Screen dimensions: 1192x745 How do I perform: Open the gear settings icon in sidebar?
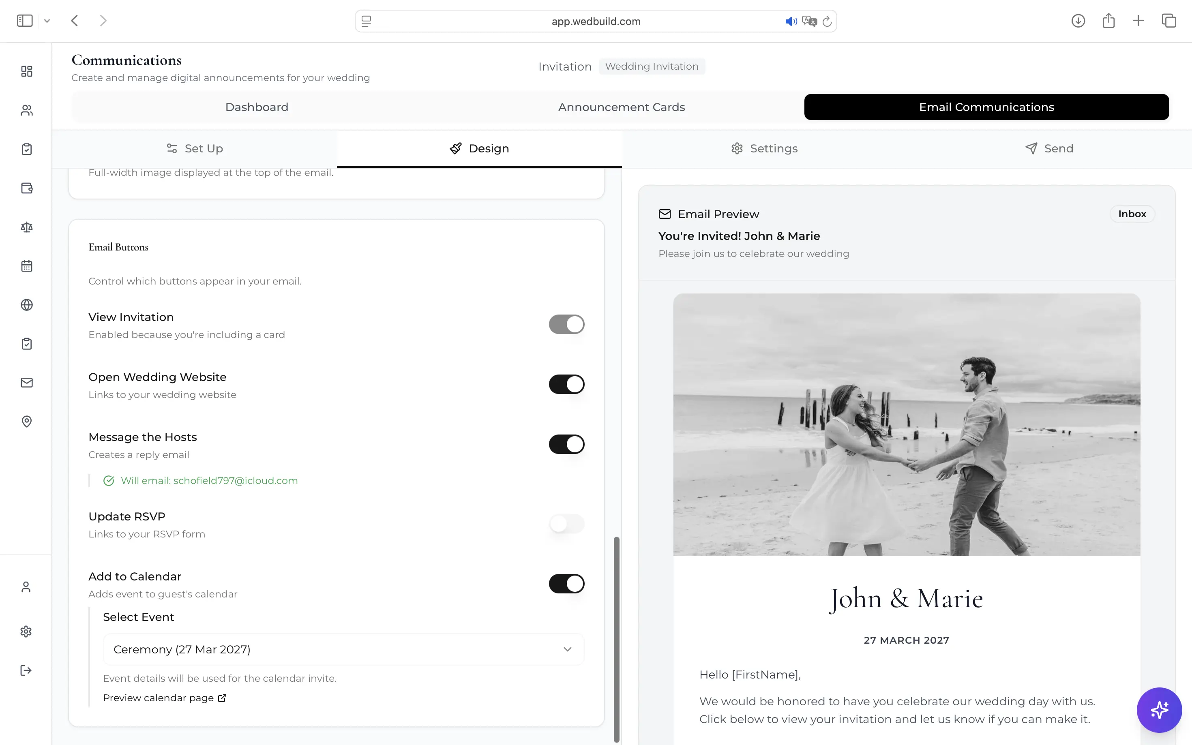pyautogui.click(x=26, y=631)
